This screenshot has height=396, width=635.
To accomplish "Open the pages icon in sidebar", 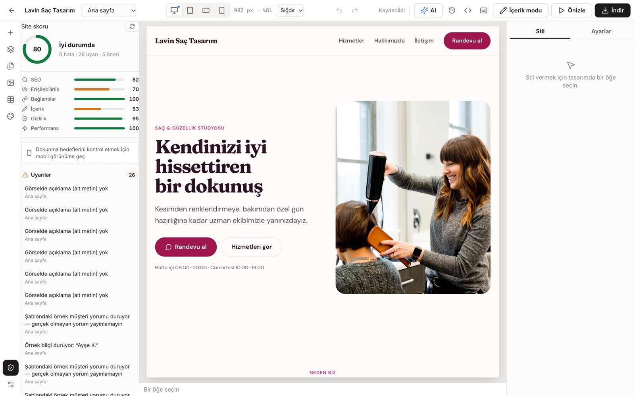I will pos(11,66).
